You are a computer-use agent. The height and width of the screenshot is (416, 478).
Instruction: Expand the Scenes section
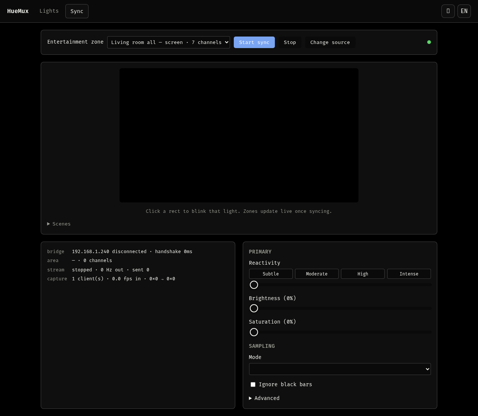tap(59, 224)
